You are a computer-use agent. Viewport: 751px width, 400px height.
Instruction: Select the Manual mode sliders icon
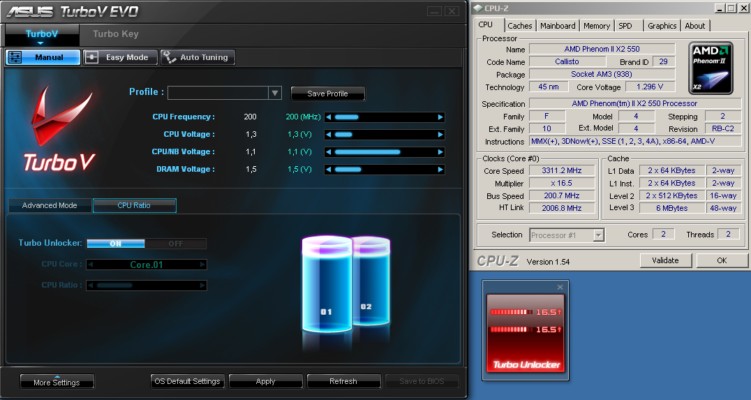tap(15, 57)
